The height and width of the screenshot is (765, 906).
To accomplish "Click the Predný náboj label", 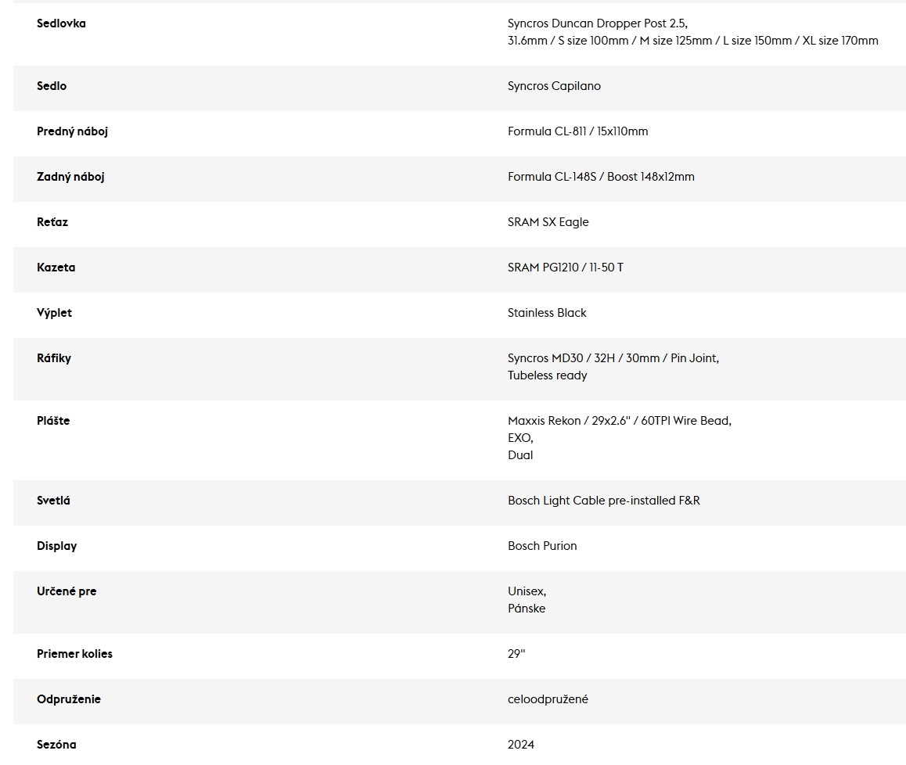I will pyautogui.click(x=72, y=131).
